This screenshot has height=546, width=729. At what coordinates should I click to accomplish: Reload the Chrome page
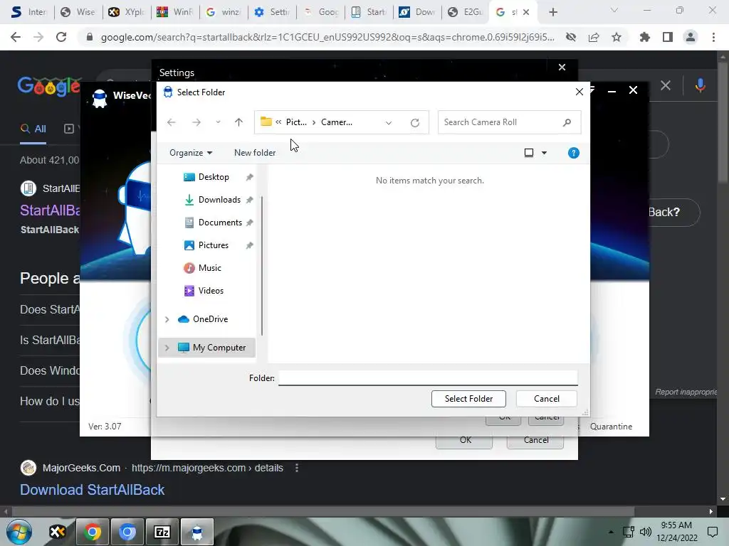61,37
